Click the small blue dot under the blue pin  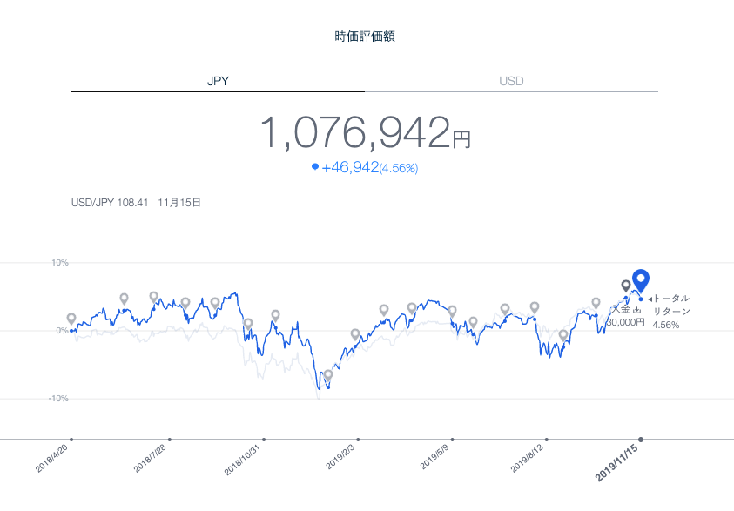coord(641,299)
